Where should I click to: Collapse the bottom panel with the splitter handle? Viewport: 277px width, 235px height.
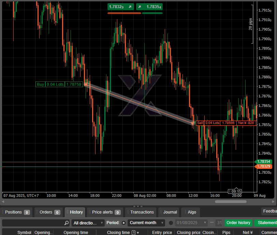pos(138,206)
